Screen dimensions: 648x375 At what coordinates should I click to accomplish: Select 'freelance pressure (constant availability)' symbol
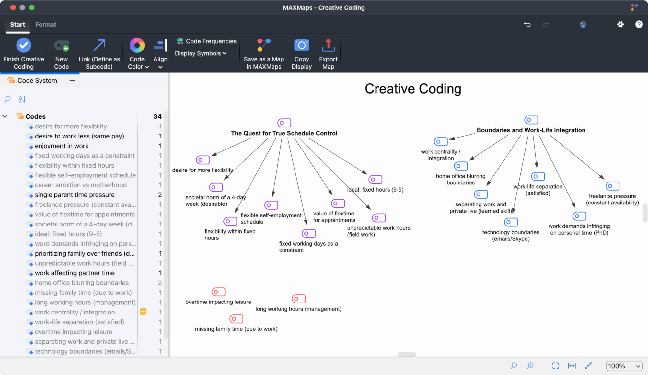coord(612,186)
